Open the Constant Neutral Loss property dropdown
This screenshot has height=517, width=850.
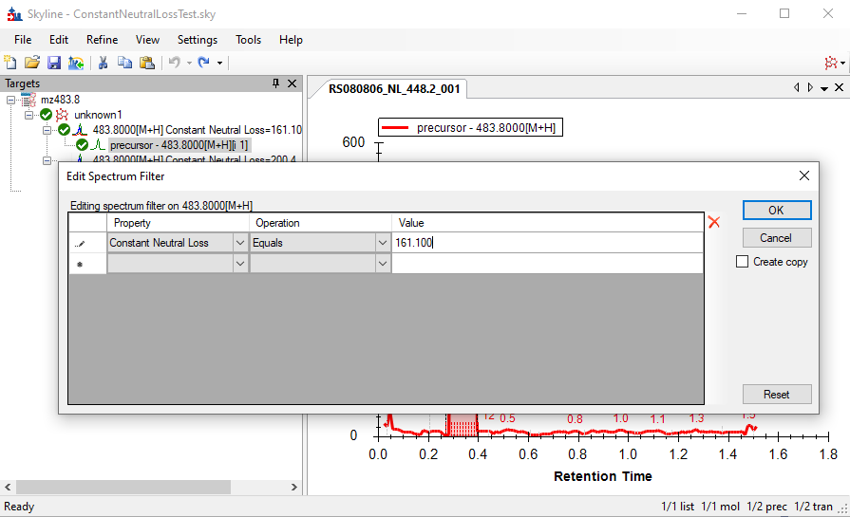[239, 243]
